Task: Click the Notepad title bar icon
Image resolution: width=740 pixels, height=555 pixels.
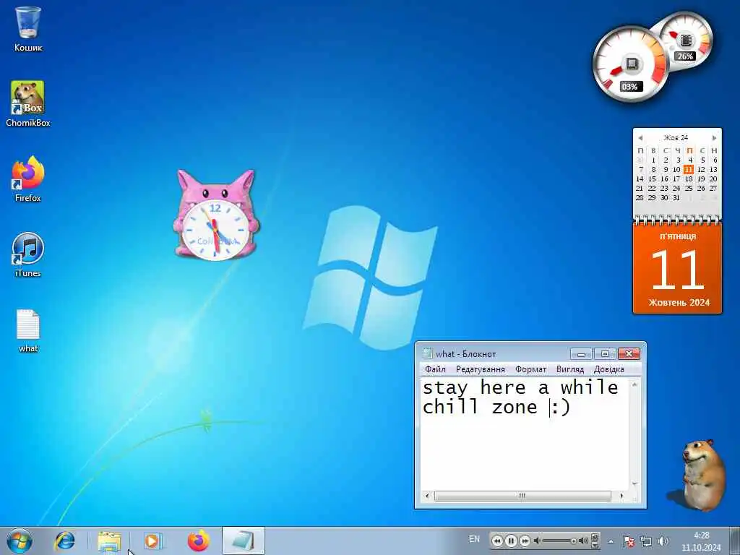Action: coord(428,353)
